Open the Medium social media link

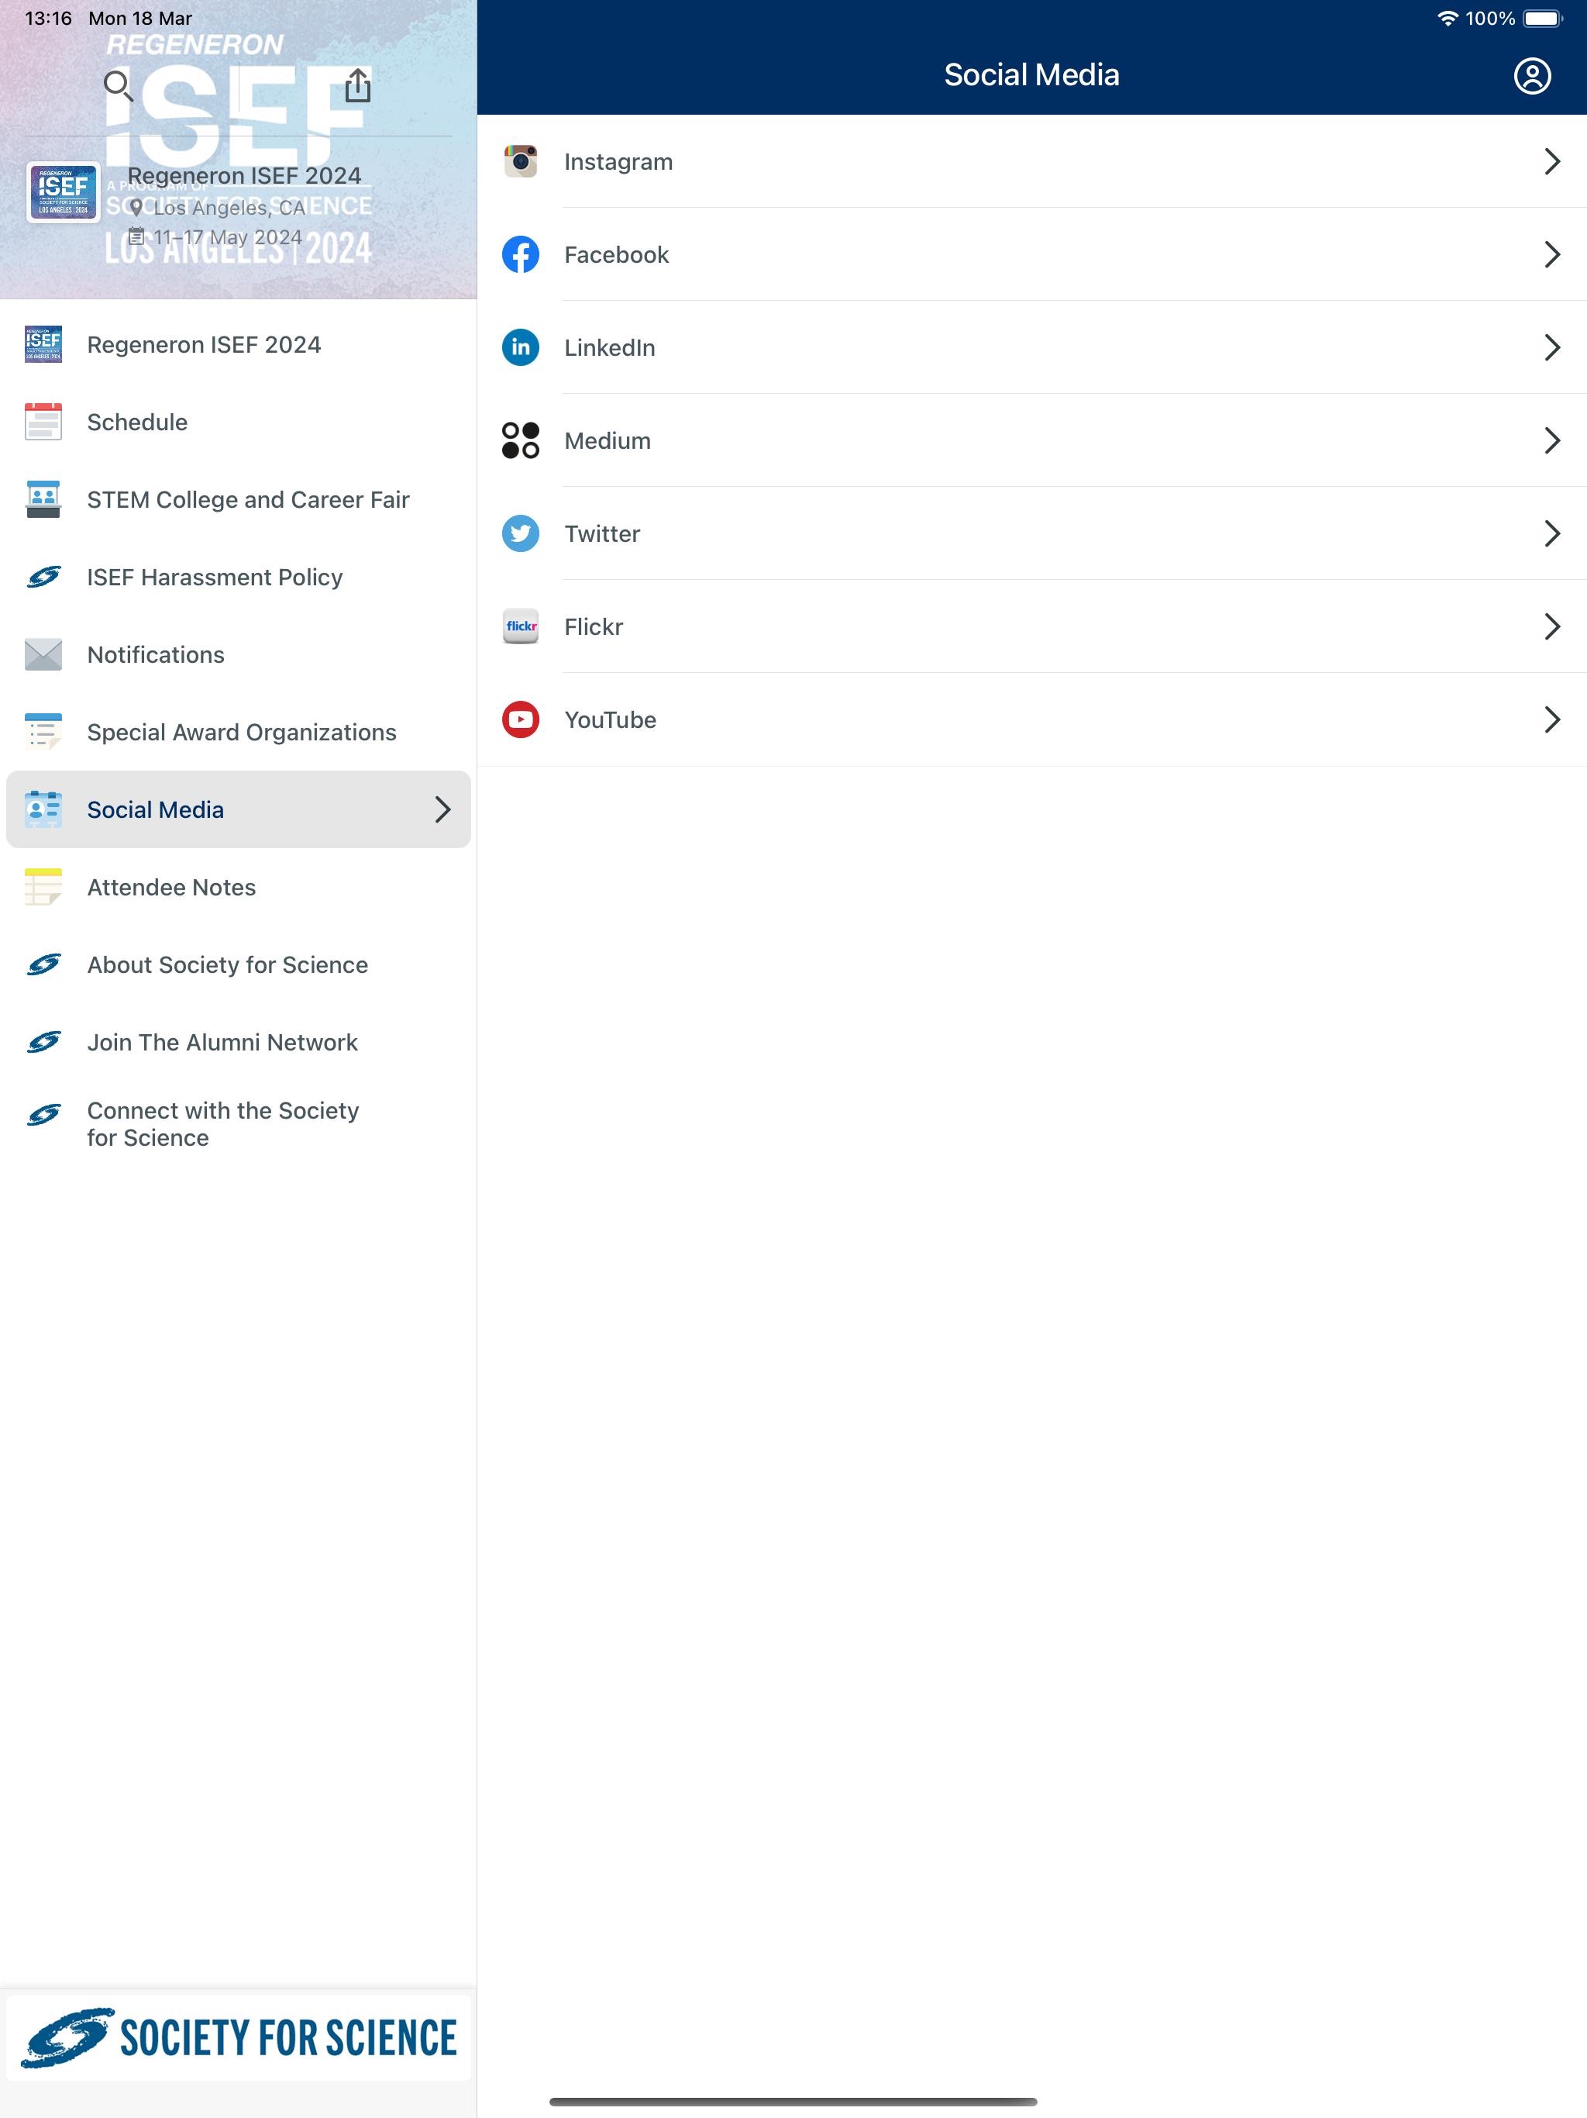(1032, 440)
